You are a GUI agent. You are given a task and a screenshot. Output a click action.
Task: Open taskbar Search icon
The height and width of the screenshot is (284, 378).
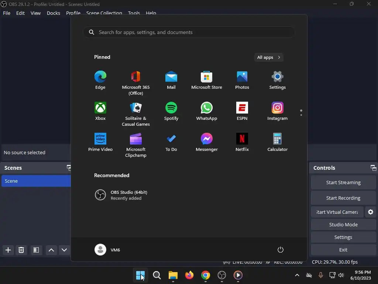[157, 275]
